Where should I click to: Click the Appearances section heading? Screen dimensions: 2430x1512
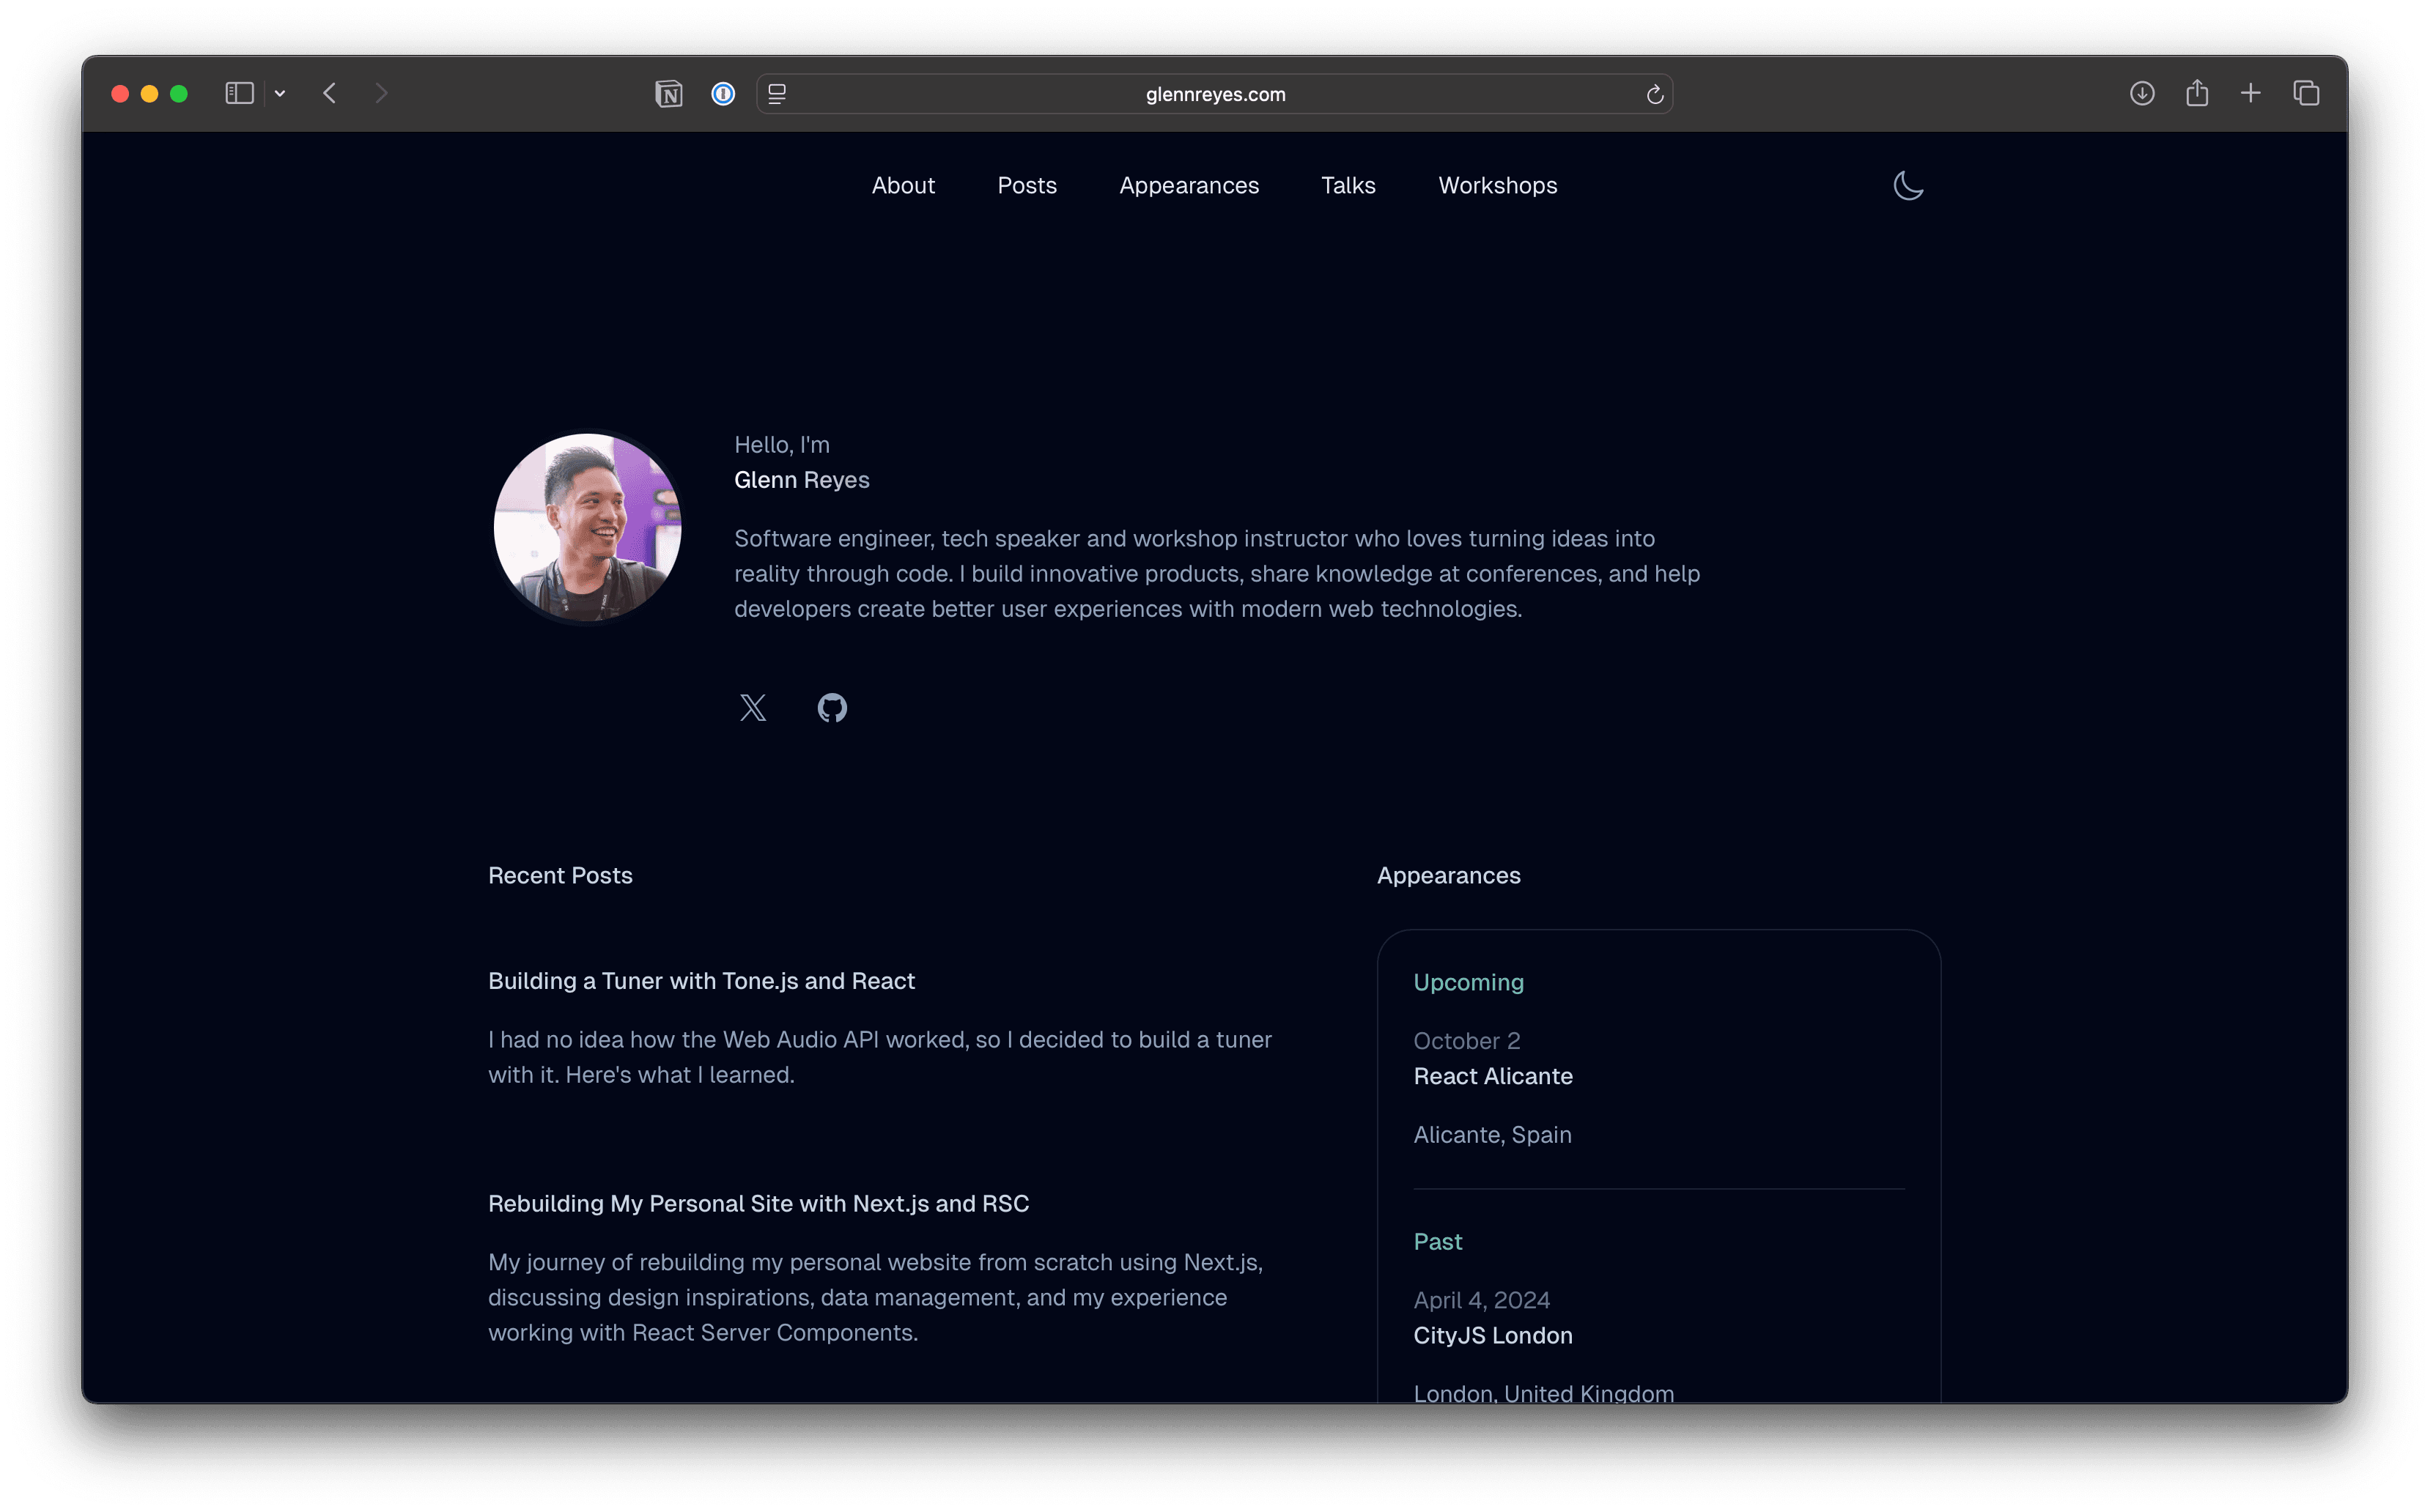(1449, 875)
